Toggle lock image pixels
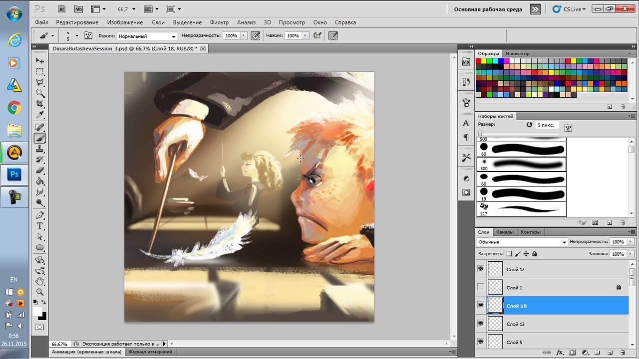Screen dimensions: 639x359 click(518, 254)
